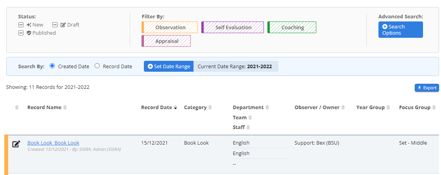Select the Record Date radio button
Screen dimensions: 441x175
[x=97, y=66]
